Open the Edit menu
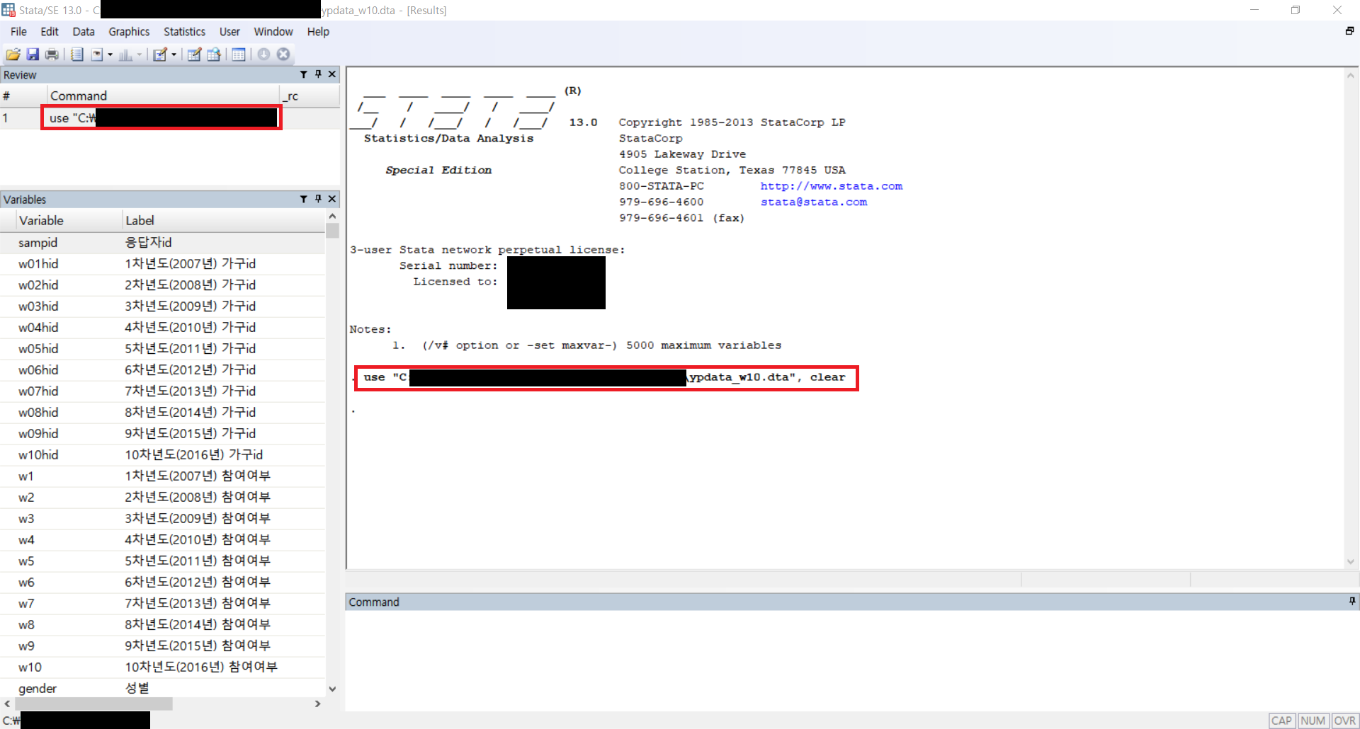This screenshot has width=1360, height=729. click(50, 32)
